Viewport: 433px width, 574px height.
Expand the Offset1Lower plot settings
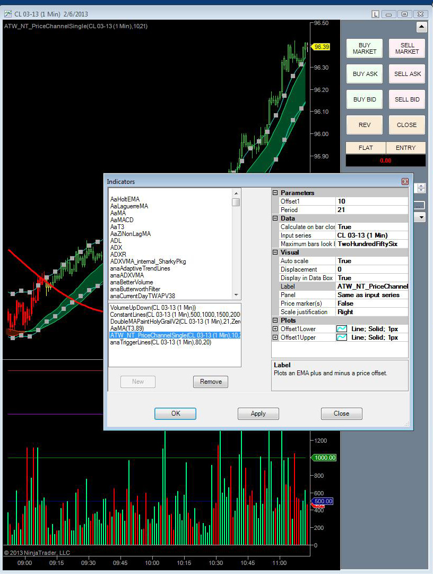coord(275,329)
